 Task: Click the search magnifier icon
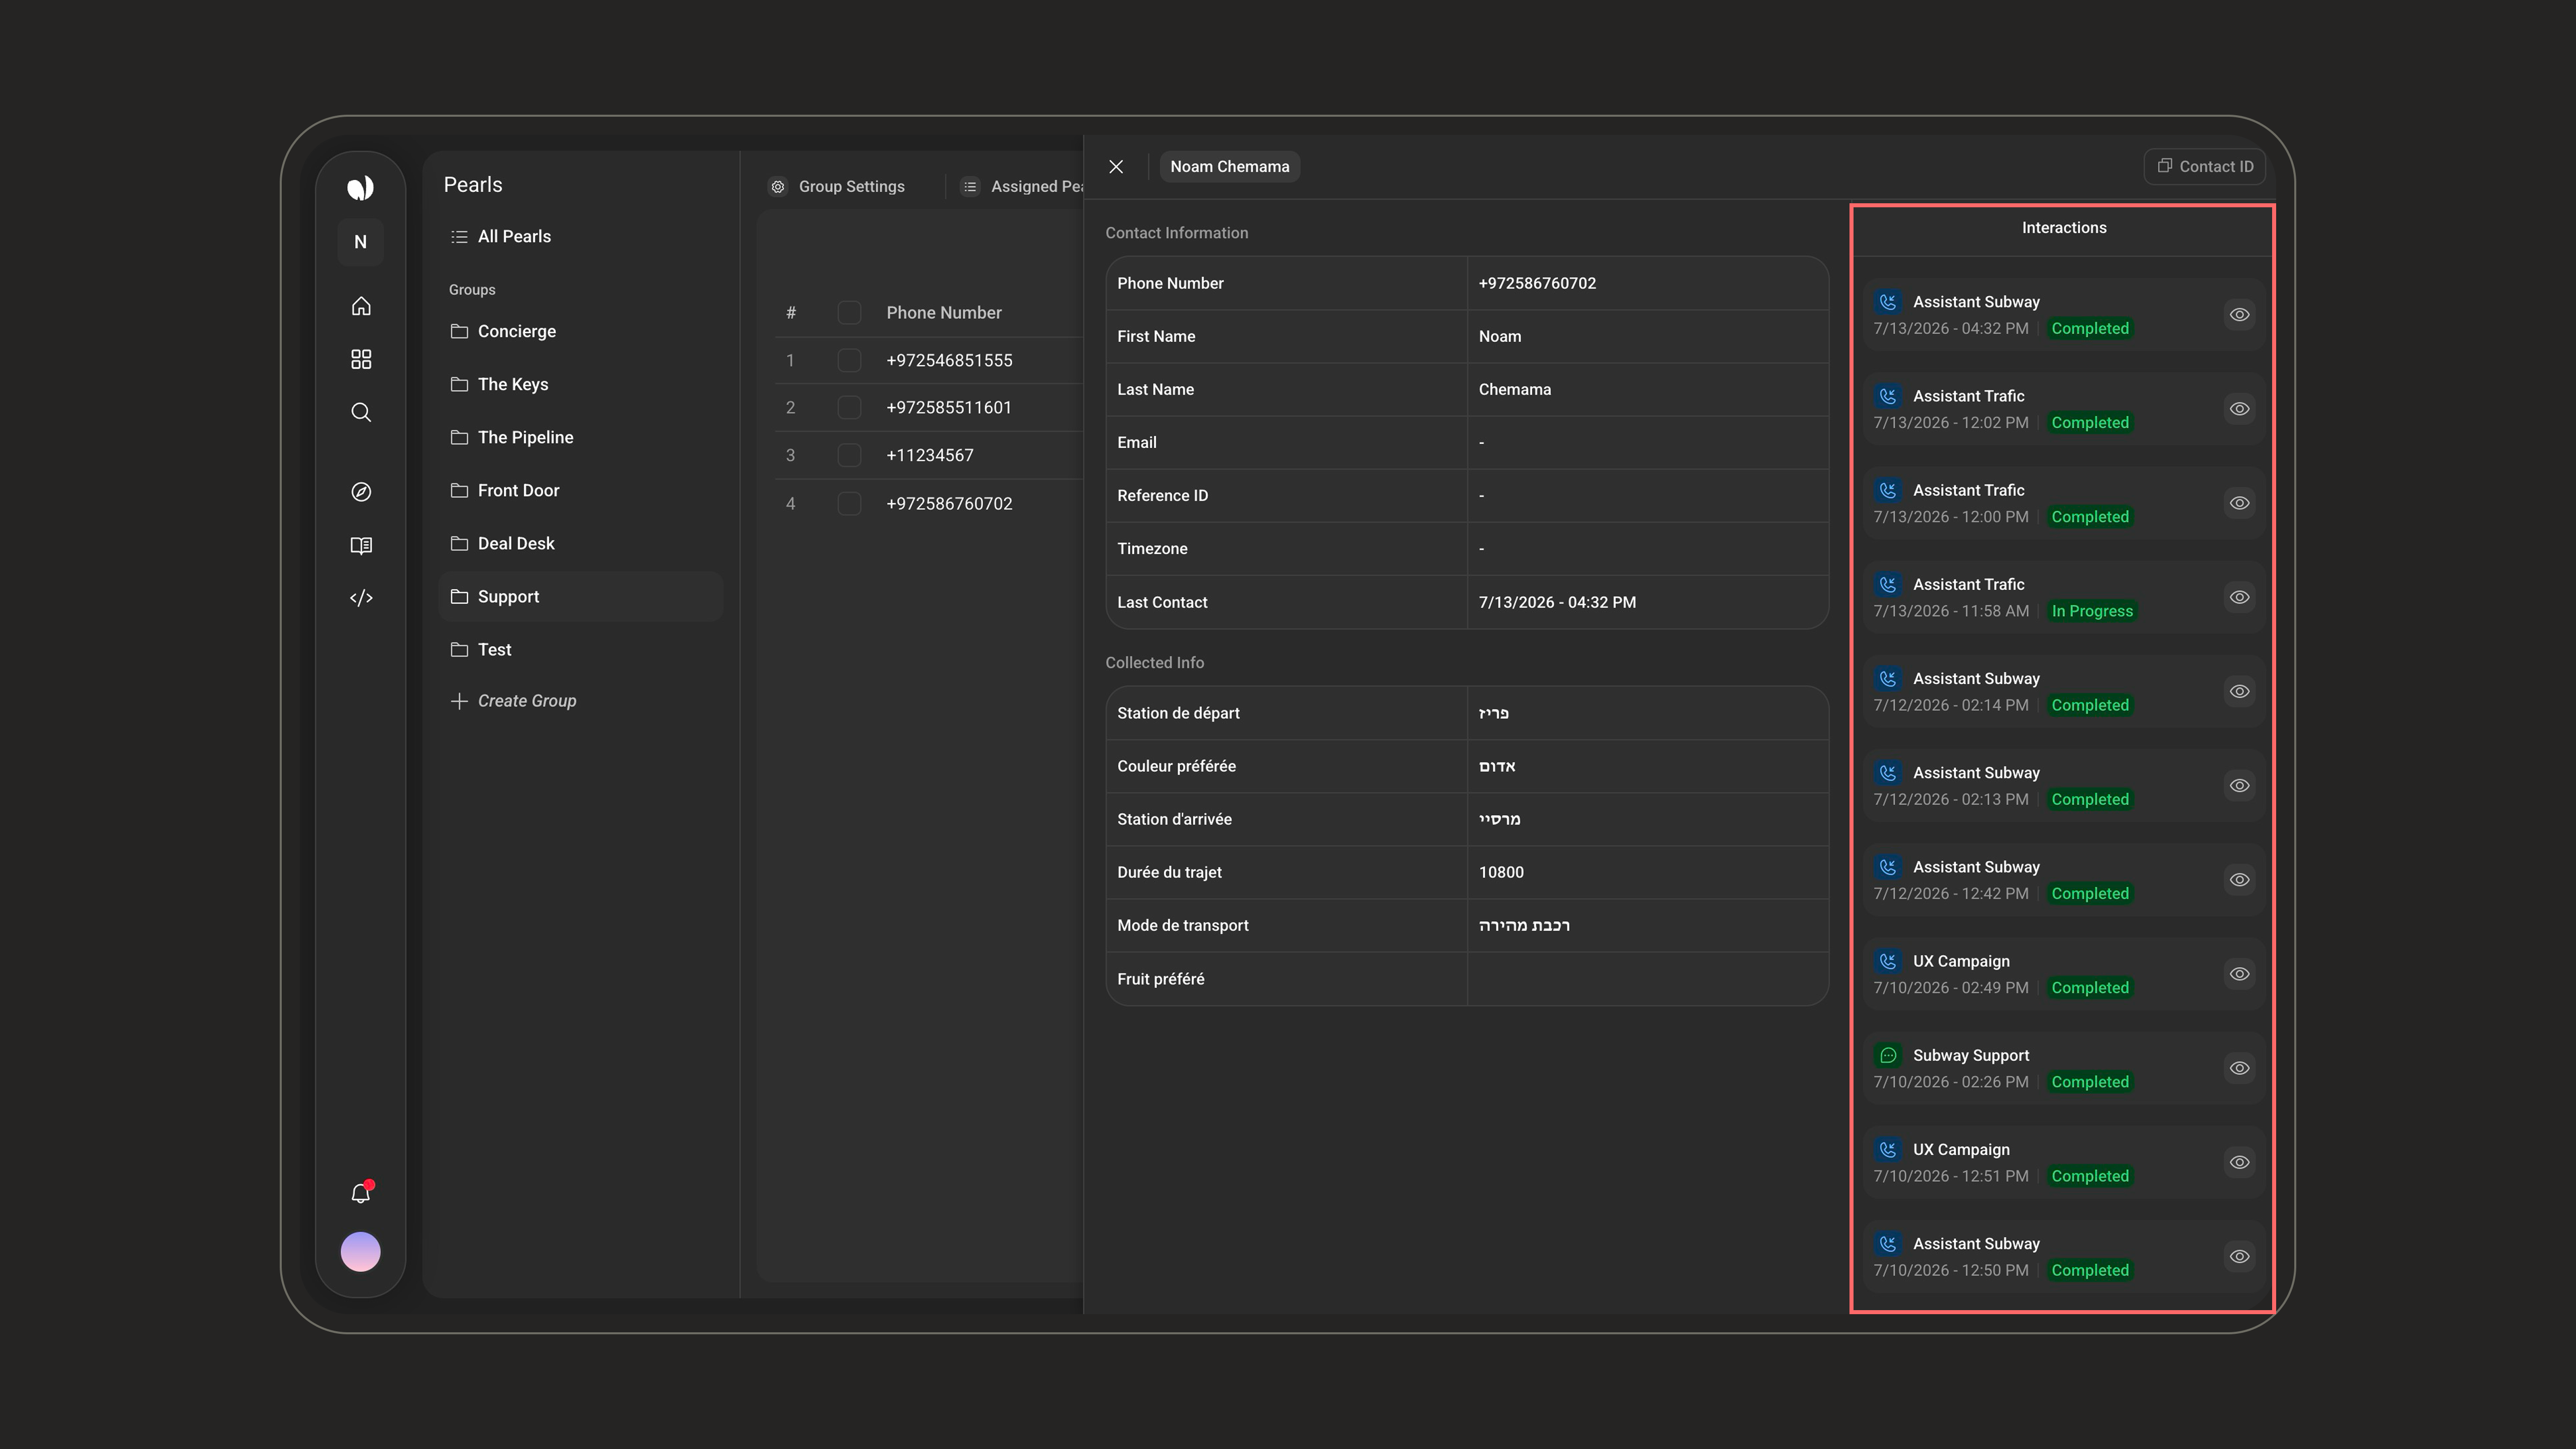[361, 412]
